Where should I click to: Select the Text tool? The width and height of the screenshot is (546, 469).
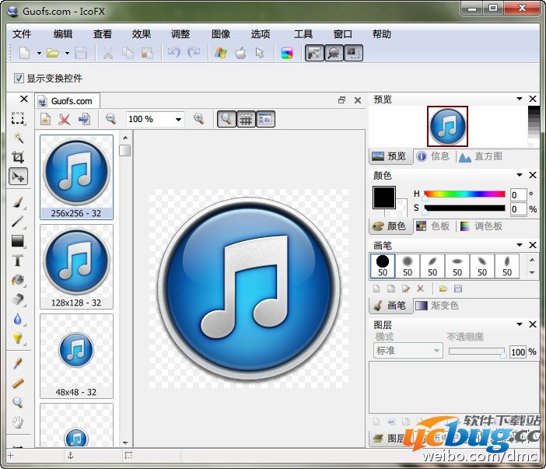click(x=18, y=261)
